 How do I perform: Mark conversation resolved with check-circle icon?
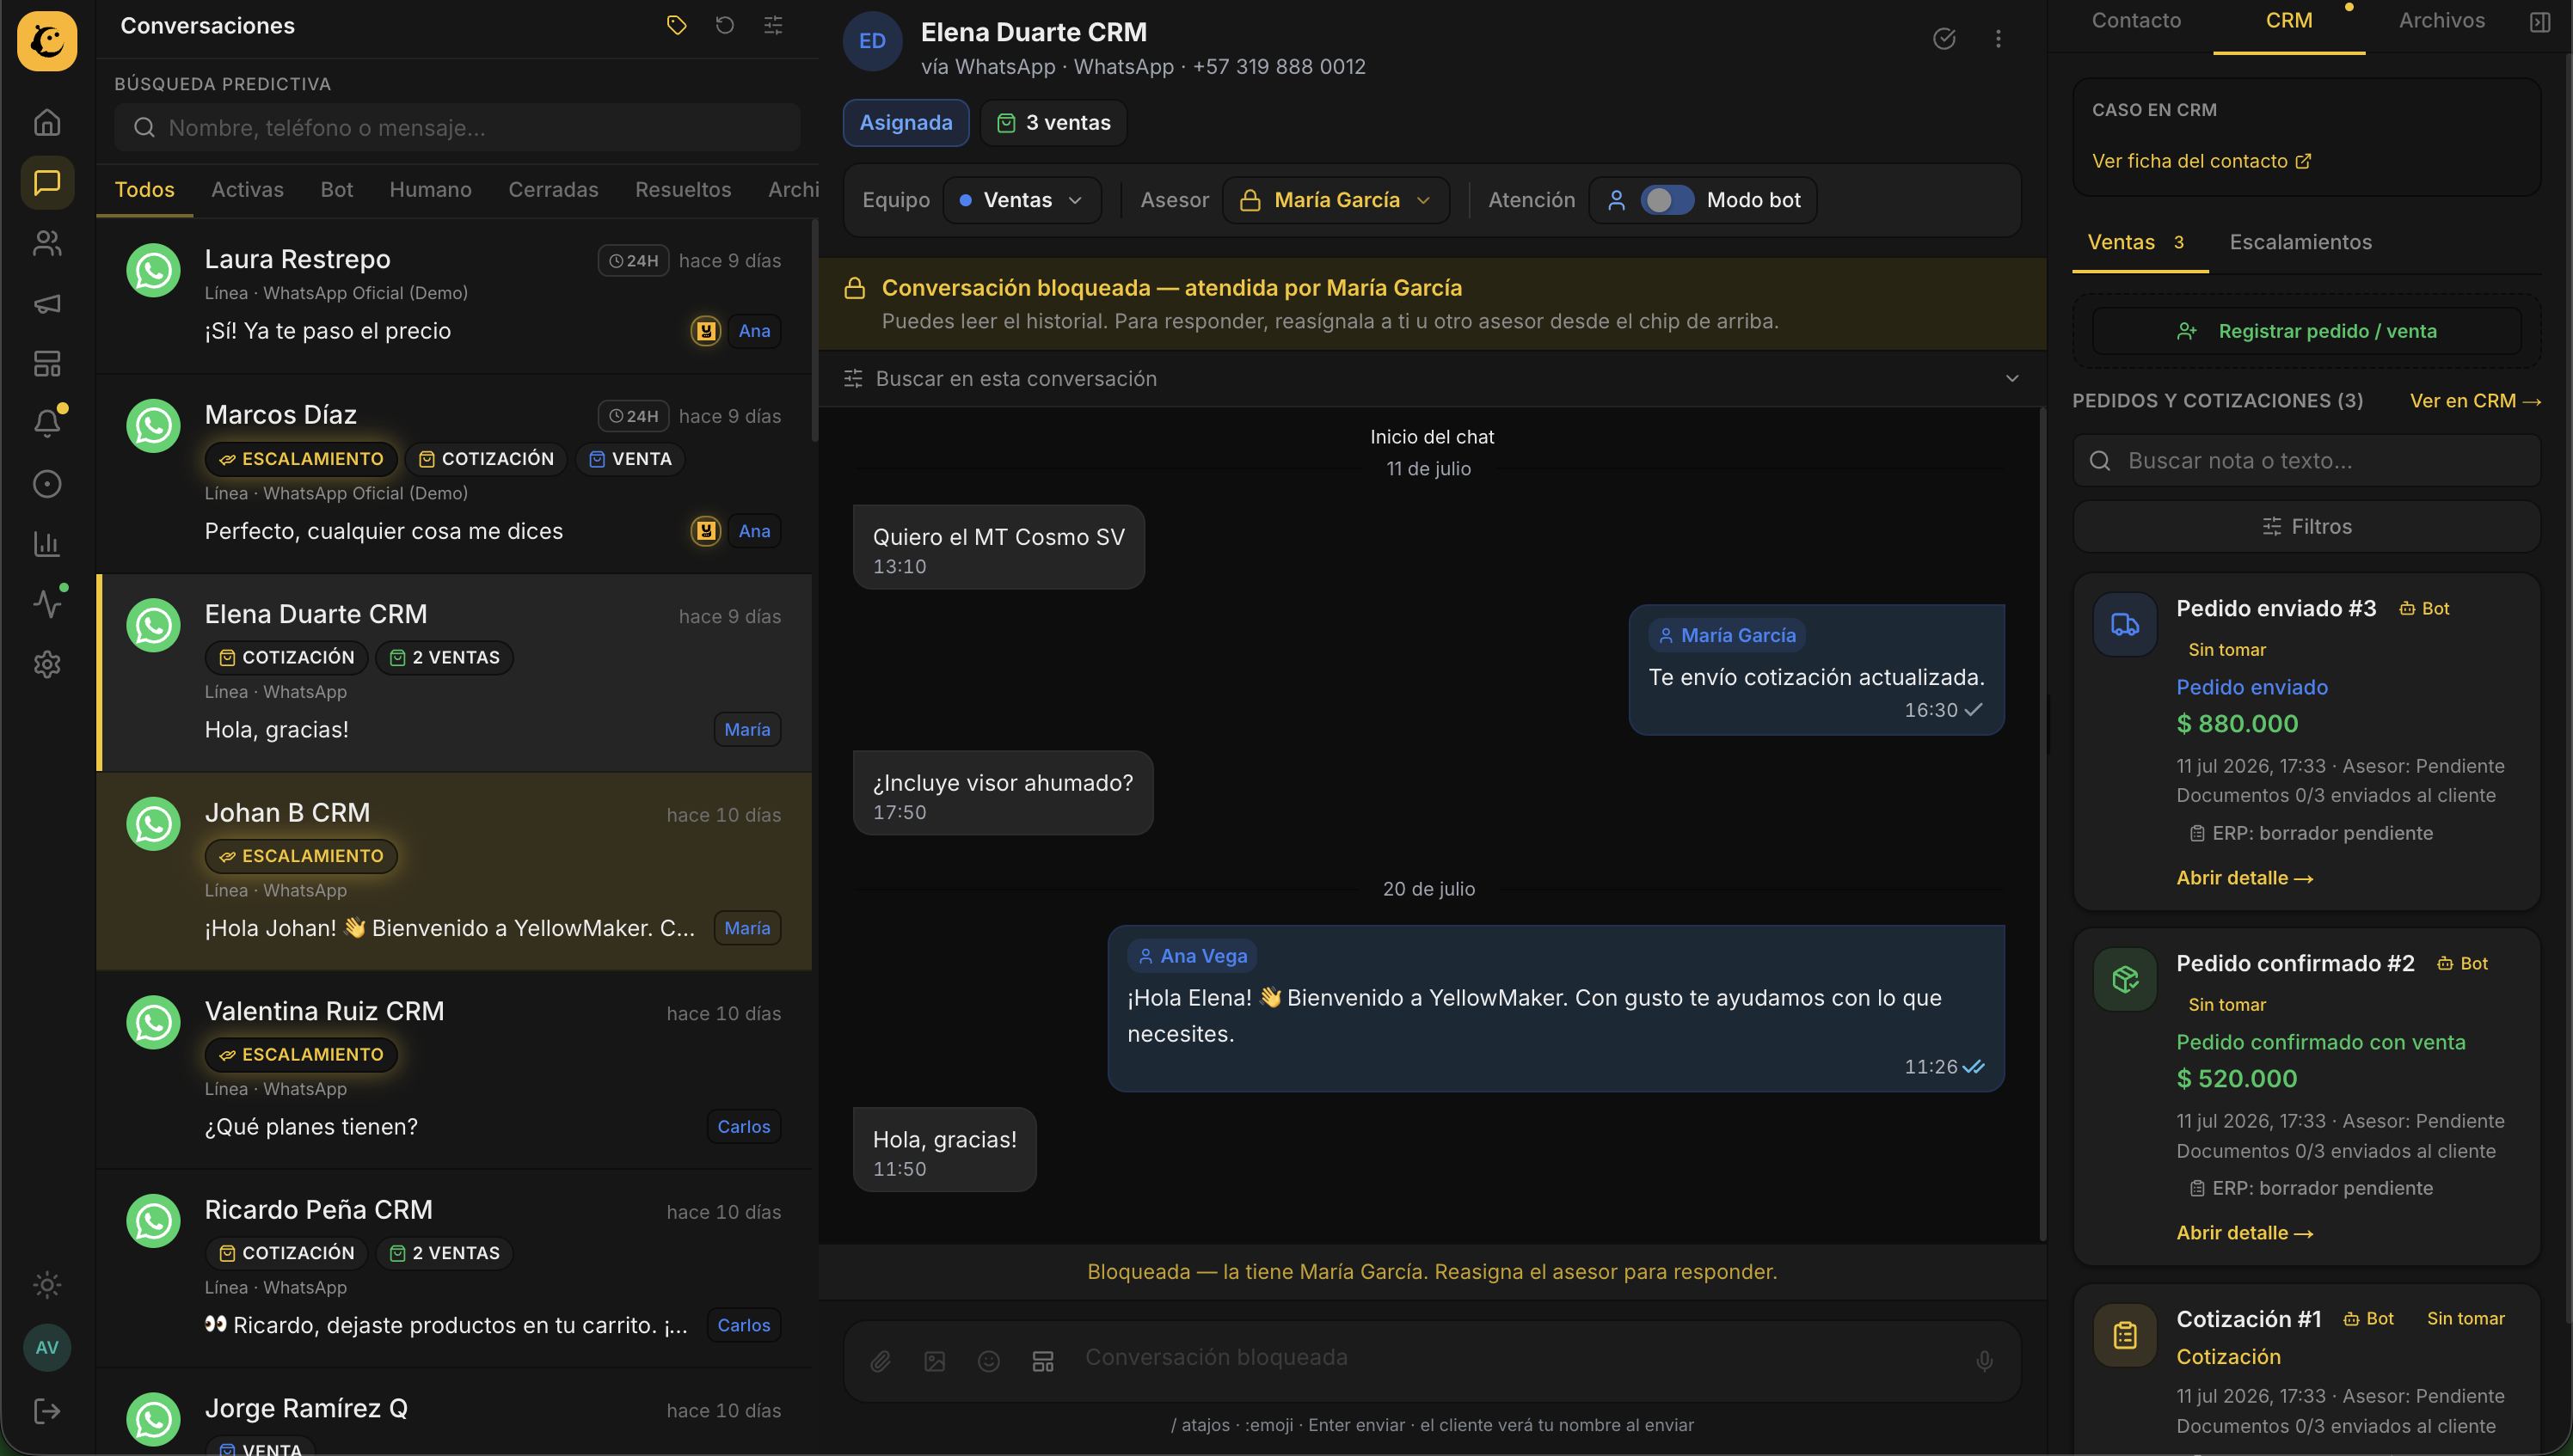[1944, 39]
